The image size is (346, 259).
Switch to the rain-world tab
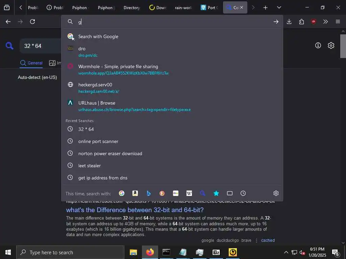pyautogui.click(x=183, y=7)
